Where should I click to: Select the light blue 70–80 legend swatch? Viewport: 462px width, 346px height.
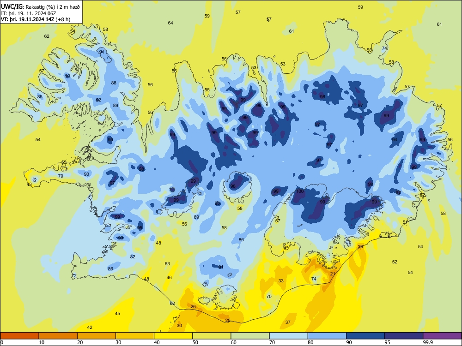click(288, 336)
